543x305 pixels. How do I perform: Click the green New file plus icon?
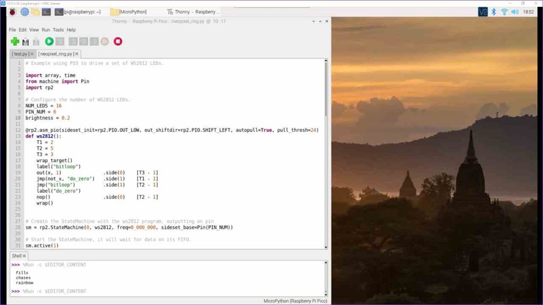click(15, 41)
